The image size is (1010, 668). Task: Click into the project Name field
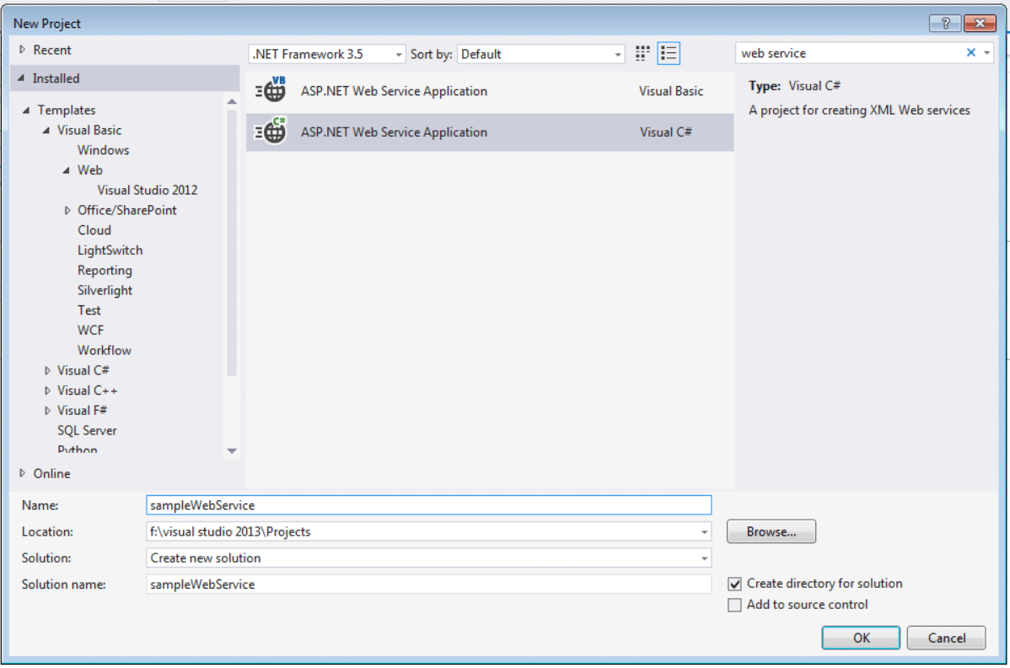[428, 505]
